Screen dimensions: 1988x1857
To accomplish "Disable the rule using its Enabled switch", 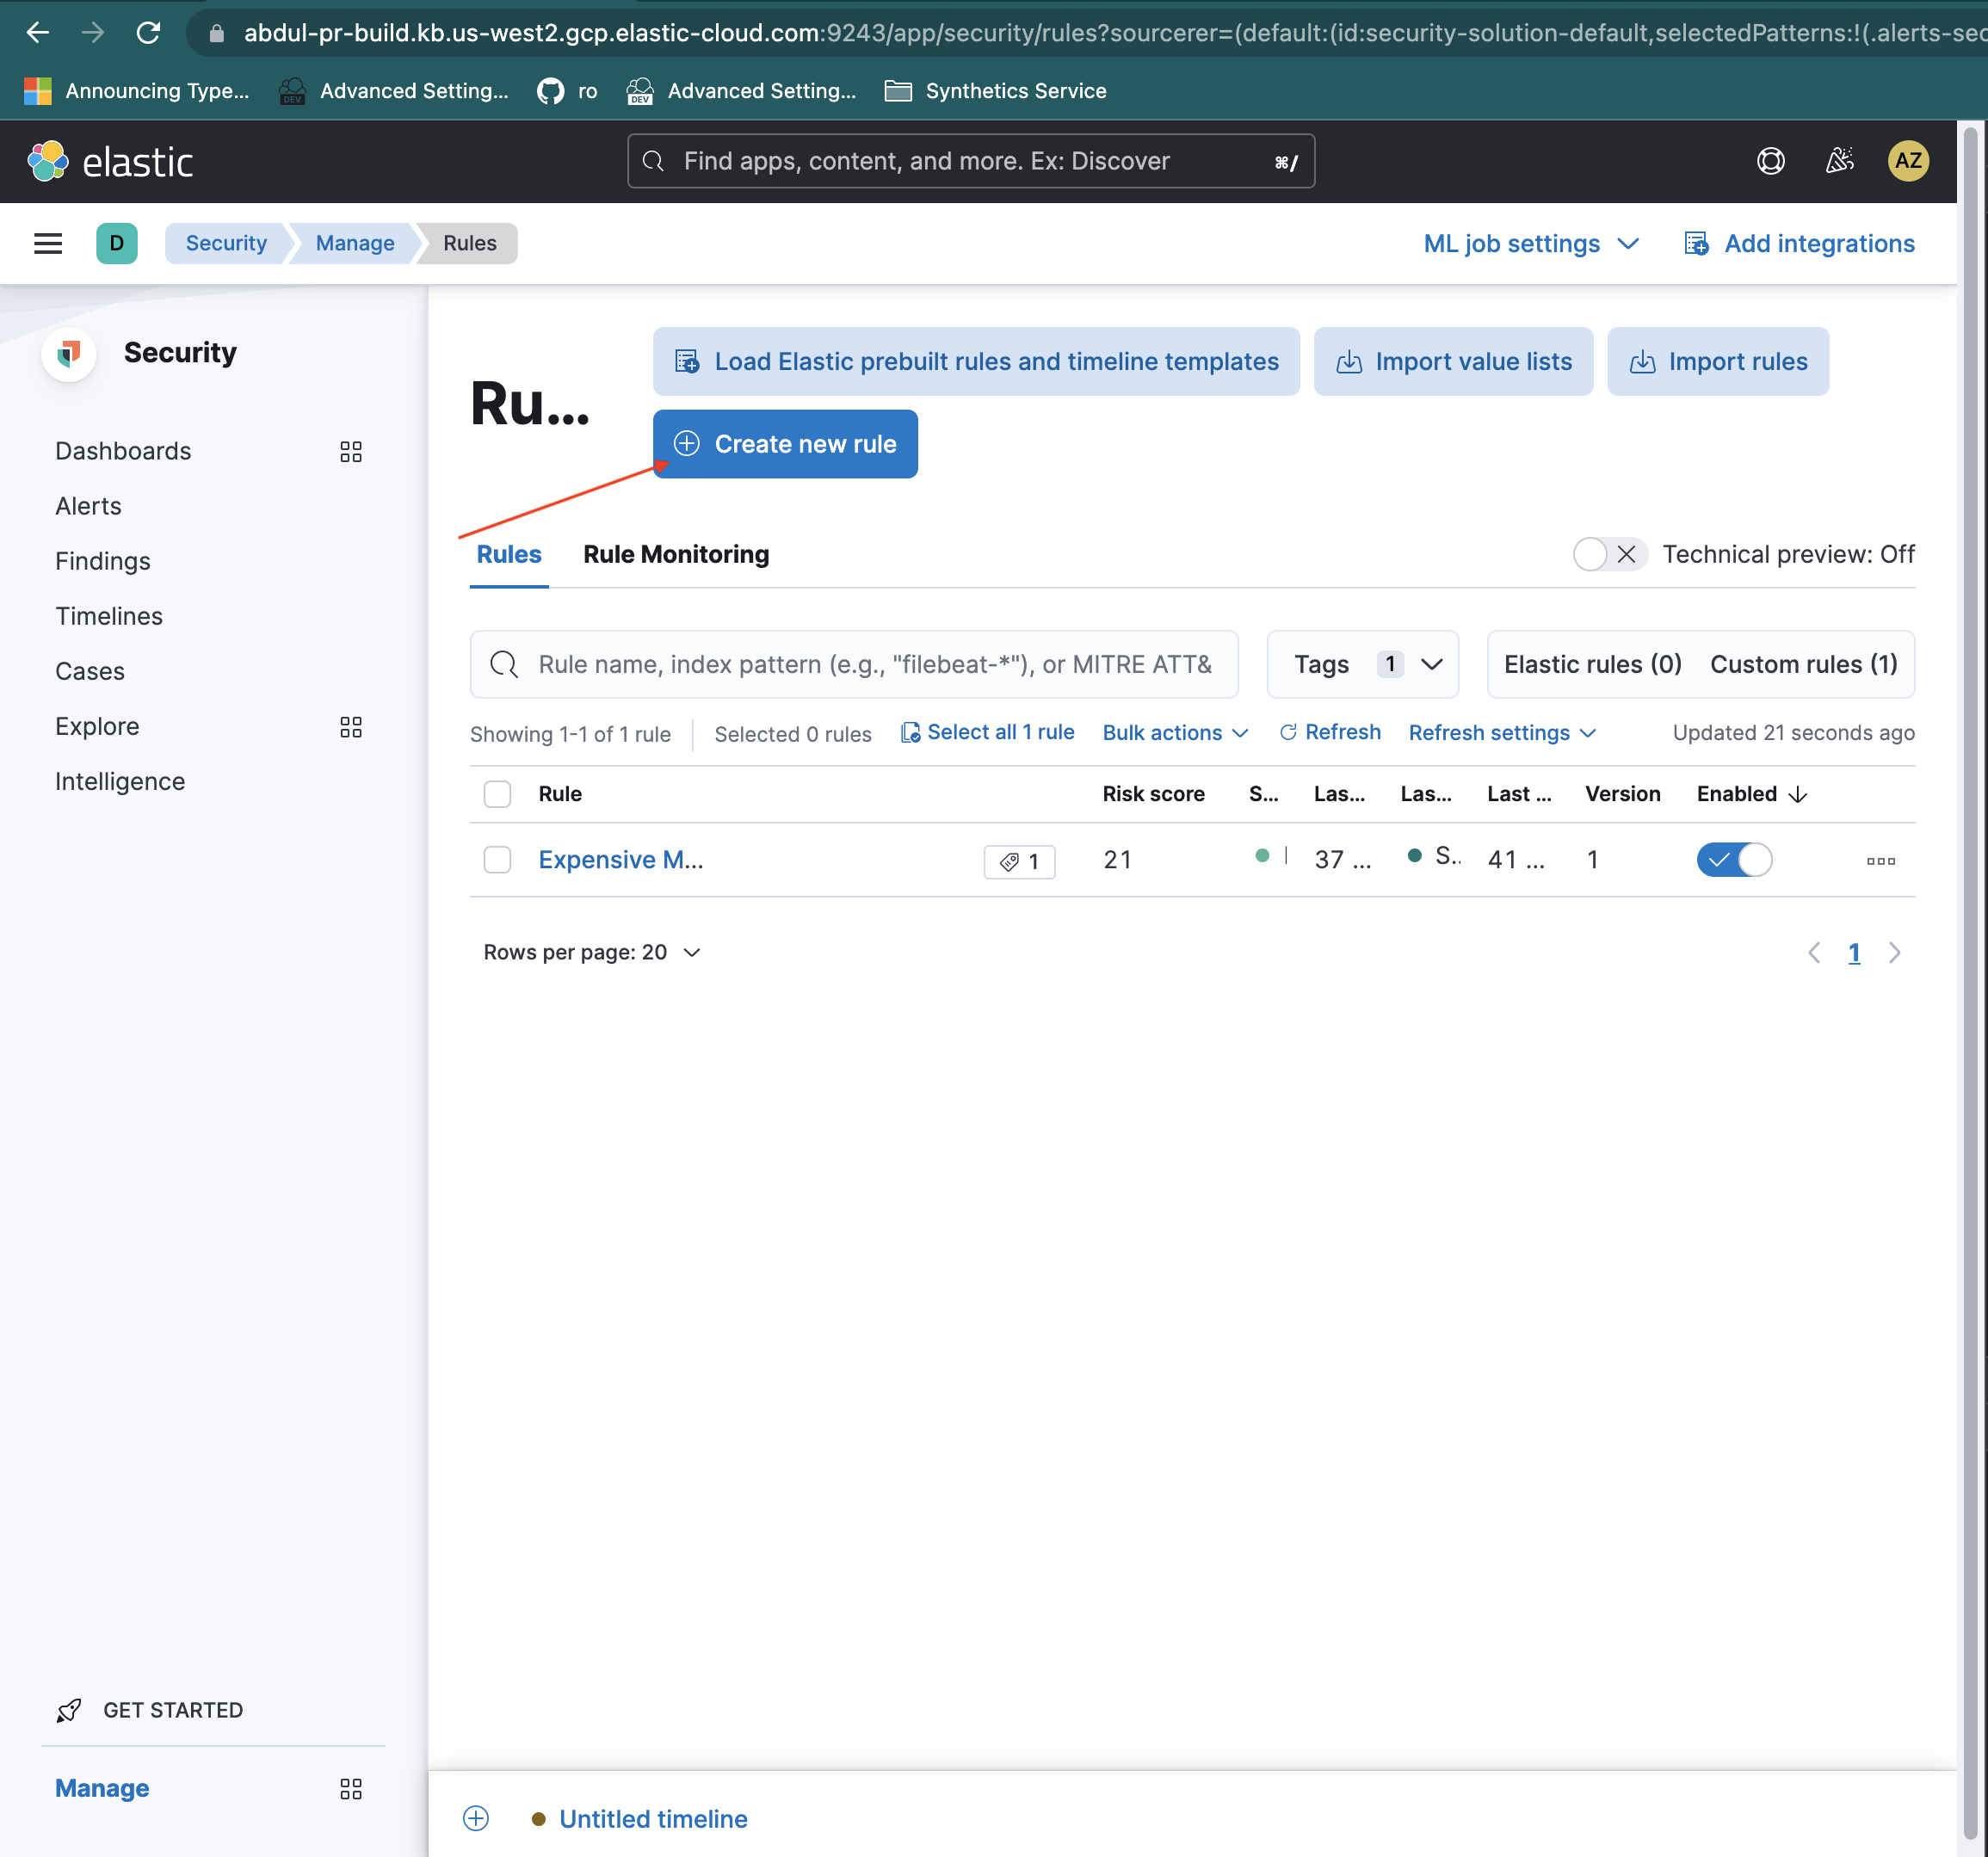I will [x=1734, y=859].
